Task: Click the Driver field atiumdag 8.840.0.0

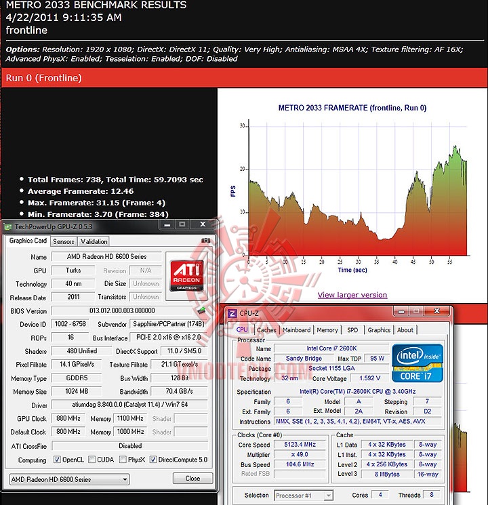Action: click(129, 405)
